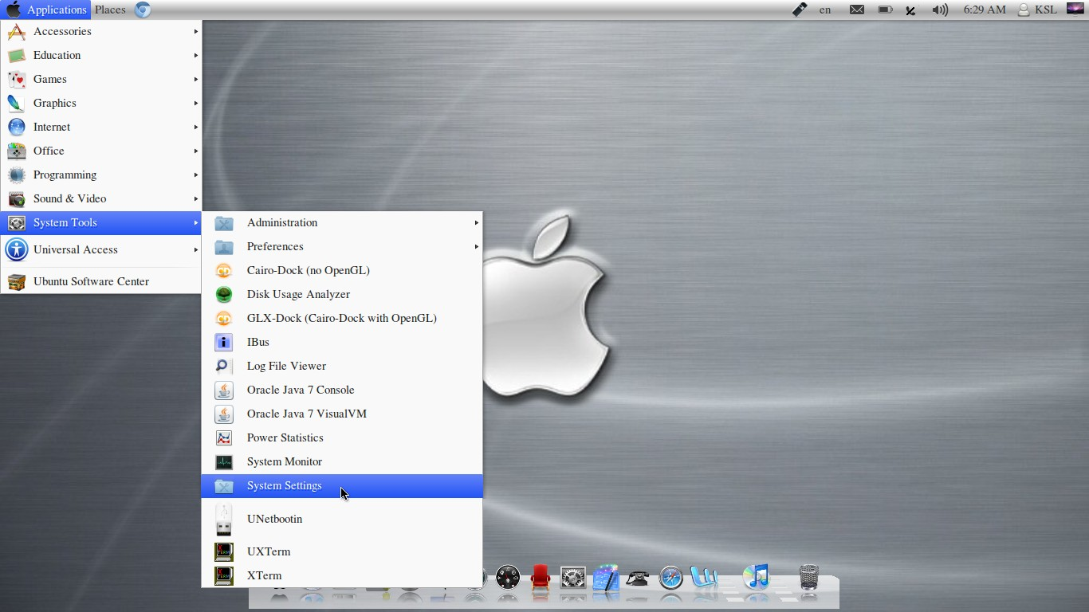Open the Places menu
This screenshot has height=612, width=1089.
[x=110, y=10]
